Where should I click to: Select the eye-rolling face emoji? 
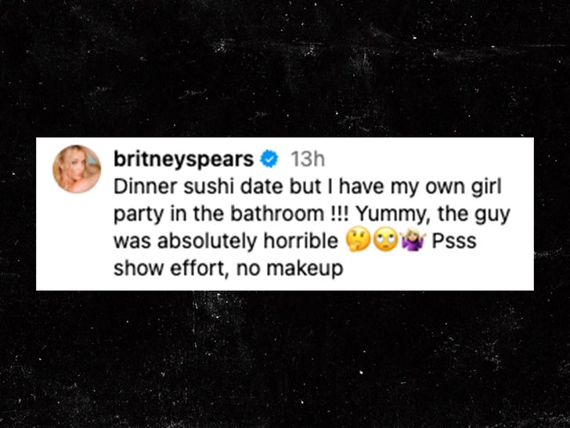[x=386, y=240]
